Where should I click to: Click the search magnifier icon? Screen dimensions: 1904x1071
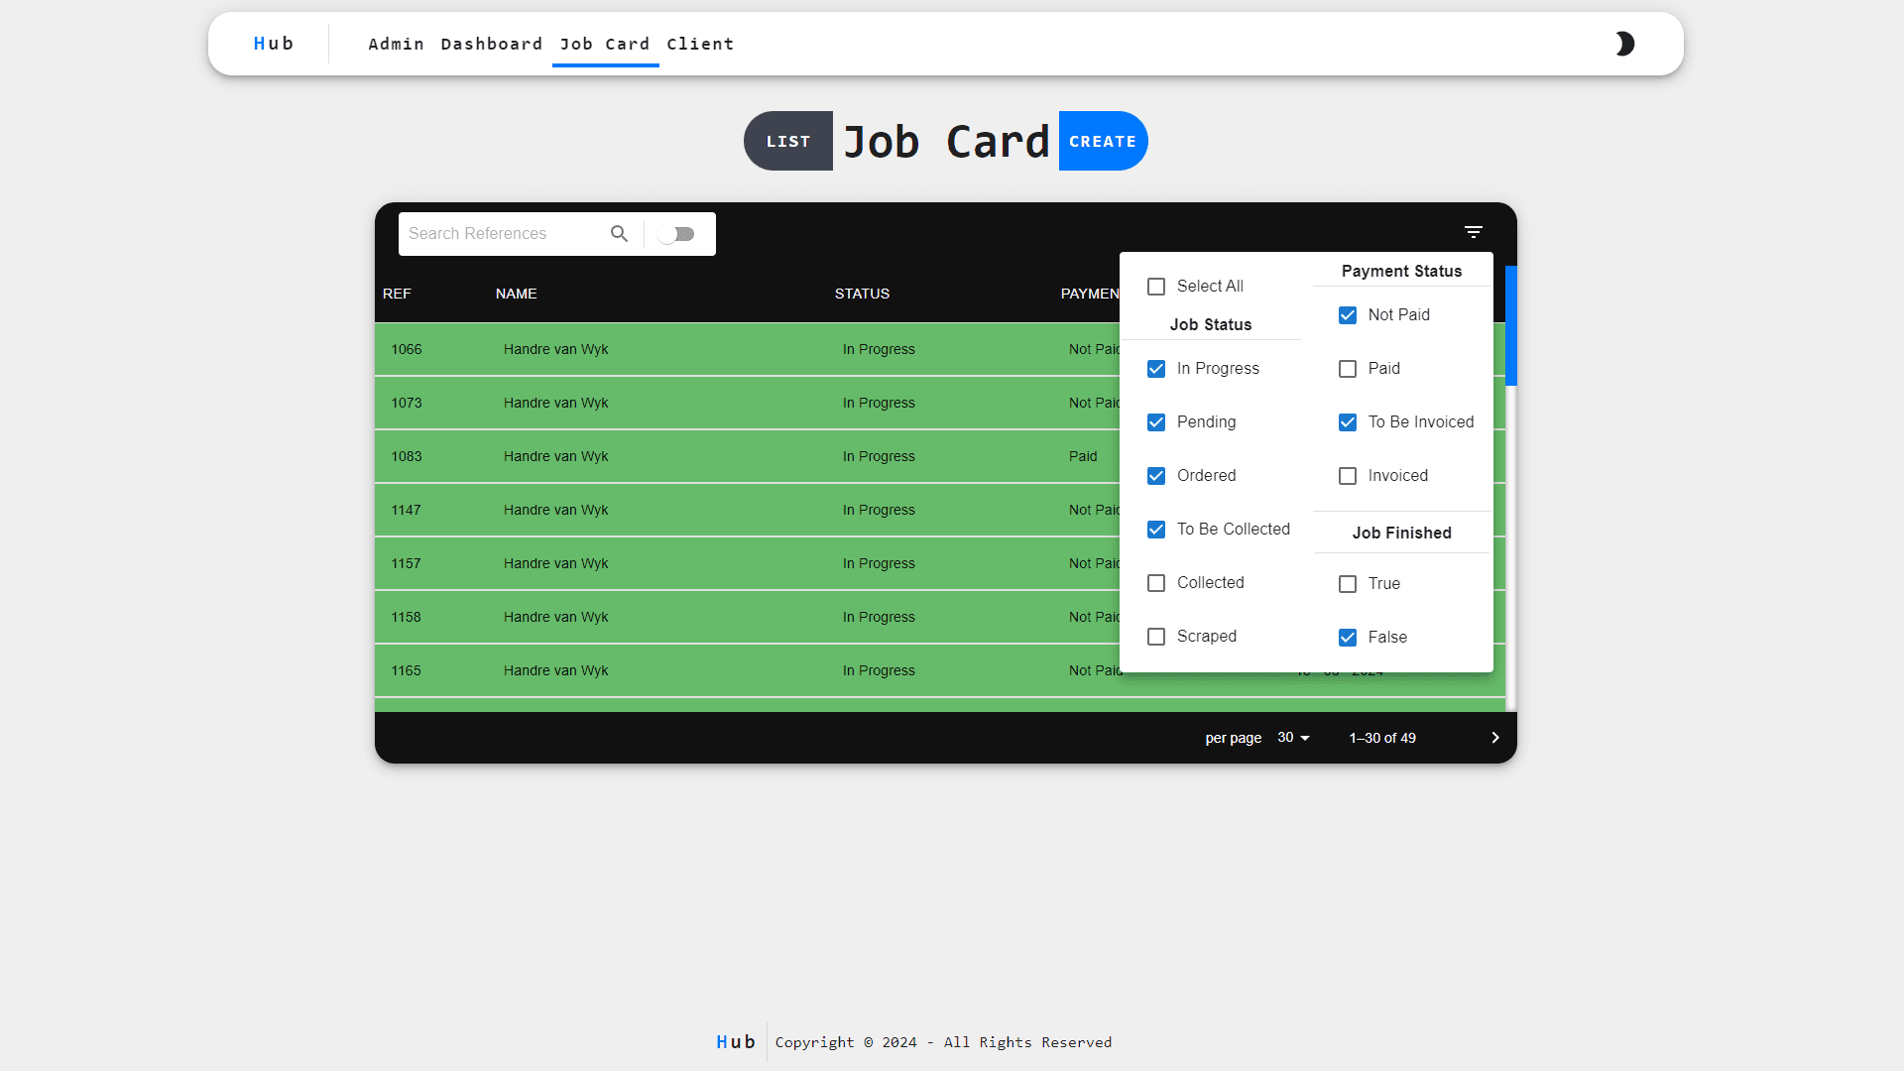coord(619,233)
